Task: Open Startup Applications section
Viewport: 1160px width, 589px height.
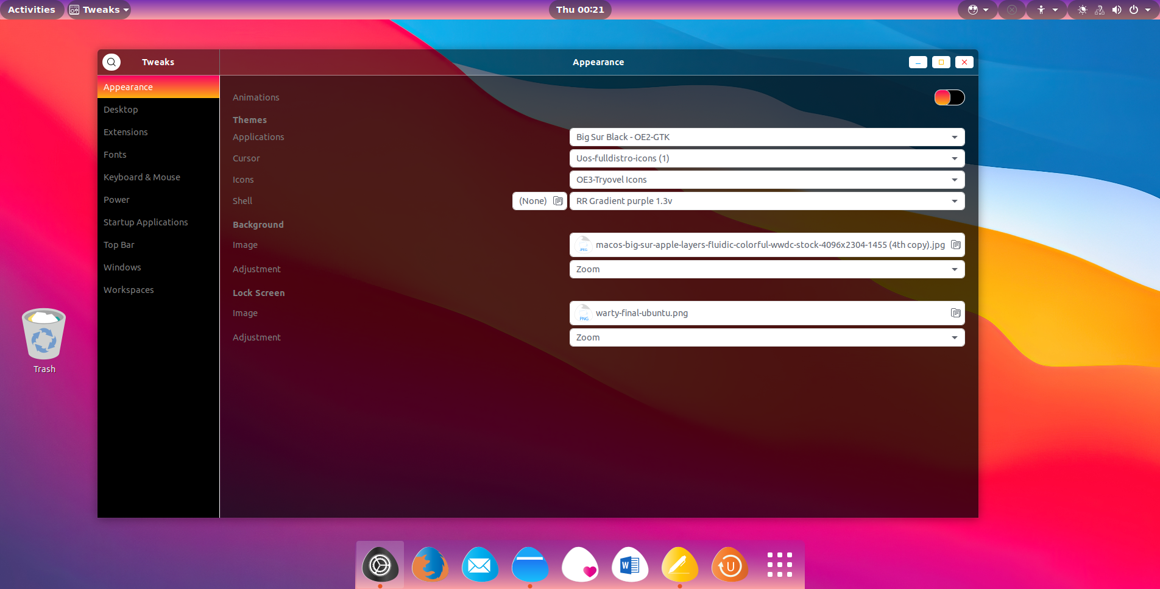Action: click(x=158, y=222)
